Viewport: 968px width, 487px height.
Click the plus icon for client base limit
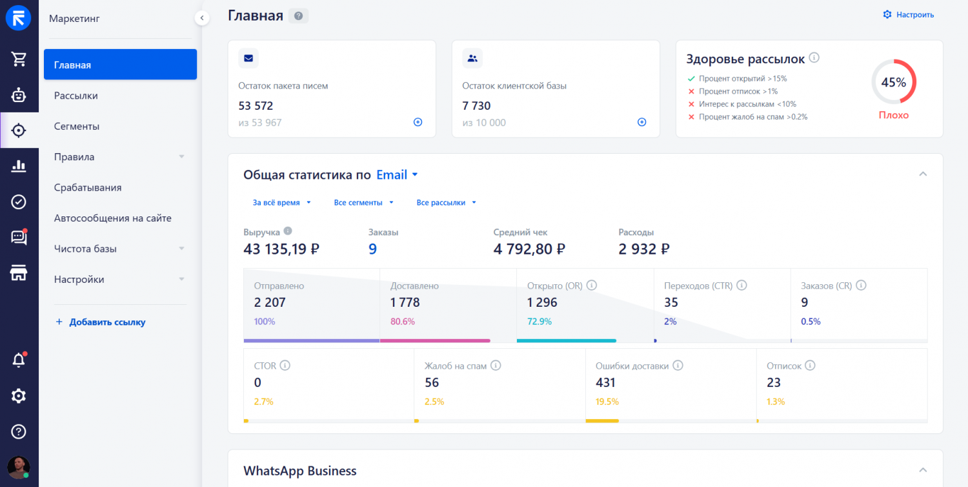coord(641,122)
